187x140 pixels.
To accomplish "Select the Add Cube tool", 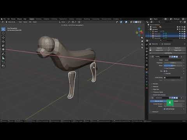I will coord(3,62).
